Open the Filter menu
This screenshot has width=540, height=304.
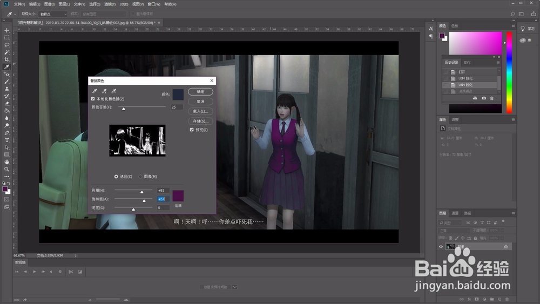coord(110,4)
